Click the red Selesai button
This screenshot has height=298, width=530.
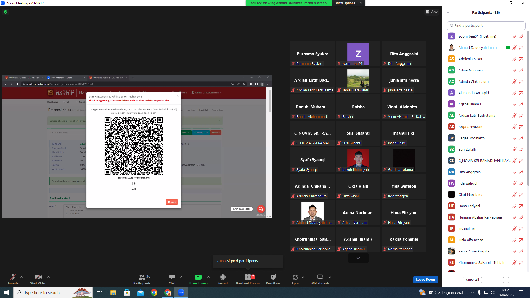216,132
